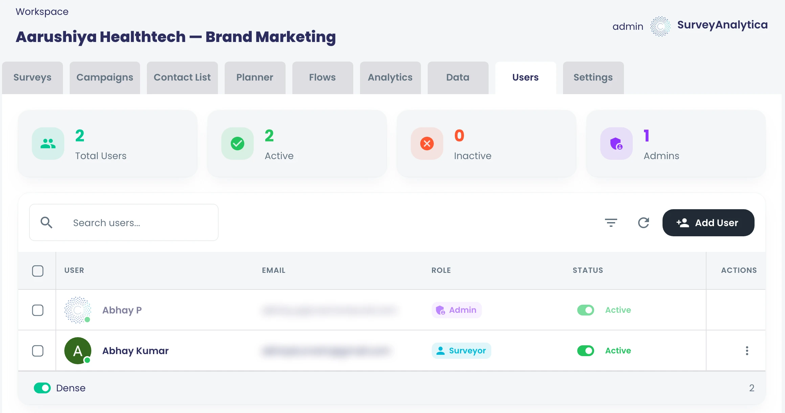
Task: Select the Users tab
Action: (x=525, y=78)
